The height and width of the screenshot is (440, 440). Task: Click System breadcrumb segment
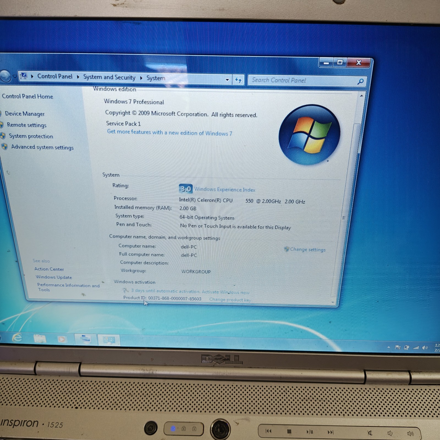point(156,78)
